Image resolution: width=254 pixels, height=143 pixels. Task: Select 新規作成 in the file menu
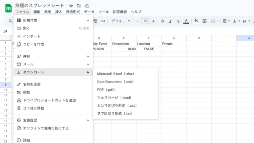pos(53,20)
